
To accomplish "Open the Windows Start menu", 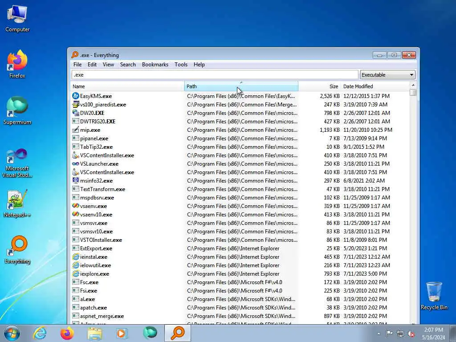I will [12, 333].
